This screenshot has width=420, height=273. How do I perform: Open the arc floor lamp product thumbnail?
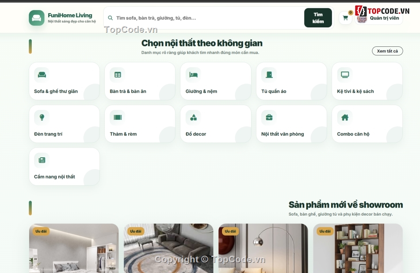(263, 248)
